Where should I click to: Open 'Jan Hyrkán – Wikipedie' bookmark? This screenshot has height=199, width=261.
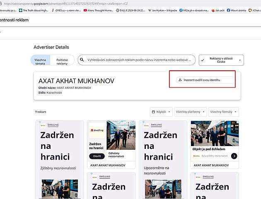coord(163,10)
